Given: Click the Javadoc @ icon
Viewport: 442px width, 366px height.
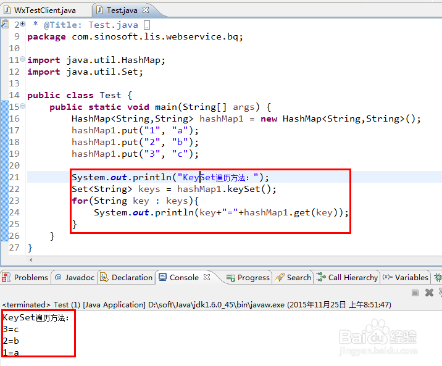Looking at the screenshot, I should click(x=58, y=277).
